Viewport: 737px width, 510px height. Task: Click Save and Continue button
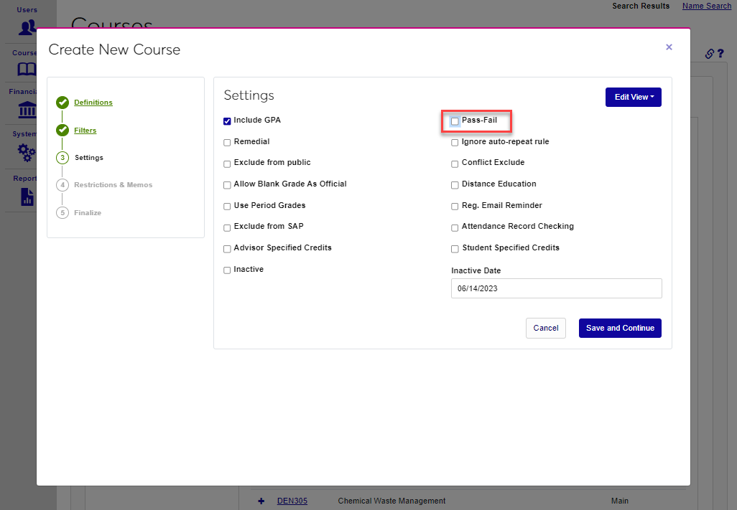[x=620, y=328]
